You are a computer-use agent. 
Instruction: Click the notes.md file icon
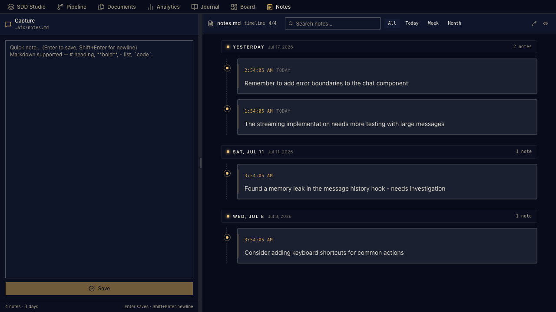211,23
